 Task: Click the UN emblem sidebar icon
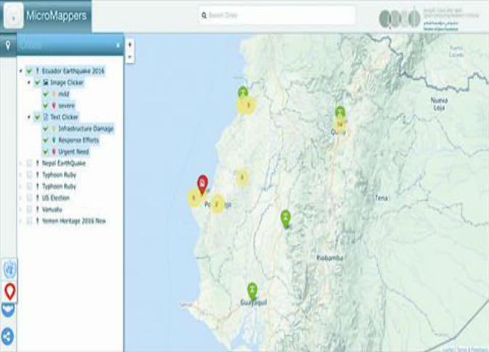(9, 270)
